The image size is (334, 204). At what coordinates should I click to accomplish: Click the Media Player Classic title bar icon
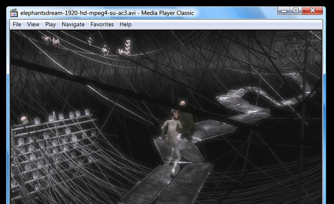pos(13,13)
